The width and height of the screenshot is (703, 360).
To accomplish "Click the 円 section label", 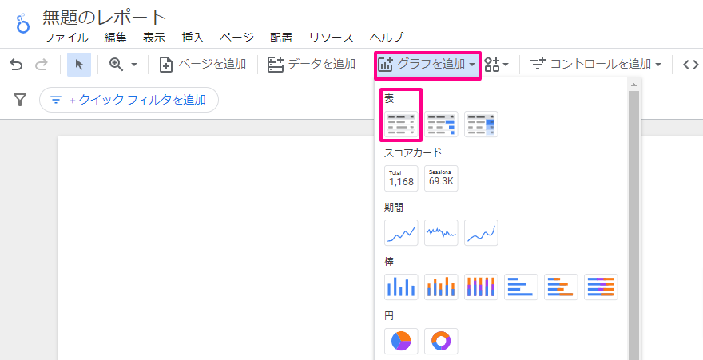I will point(389,316).
